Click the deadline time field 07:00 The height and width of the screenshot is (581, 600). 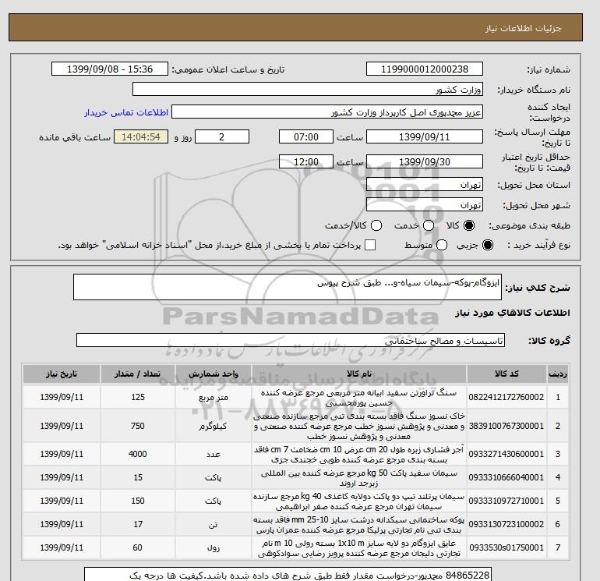pos(306,136)
